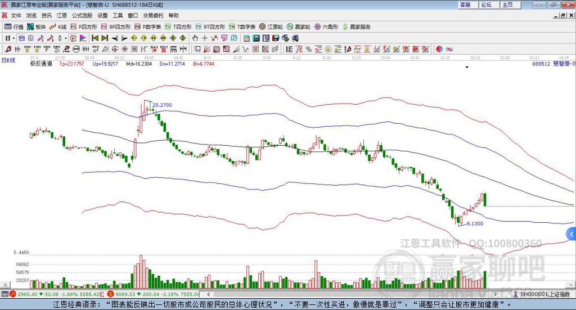The image size is (576, 310).
Task: Open candlestick style dropdown arrow
Action: (x=66, y=38)
